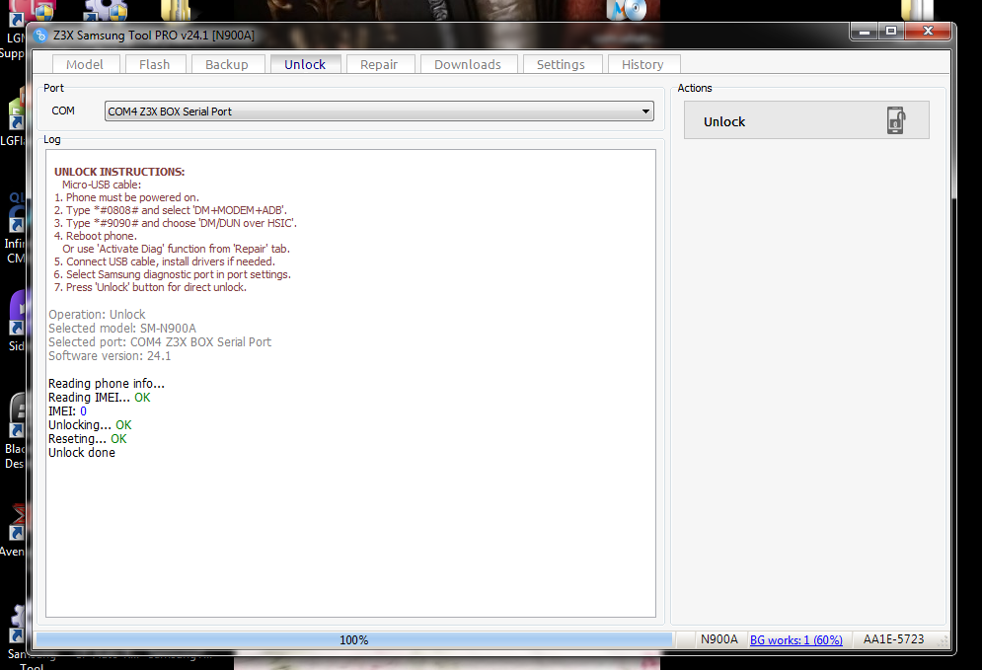Click the N900A status bar entry
Image resolution: width=982 pixels, height=670 pixels.
[x=718, y=639]
